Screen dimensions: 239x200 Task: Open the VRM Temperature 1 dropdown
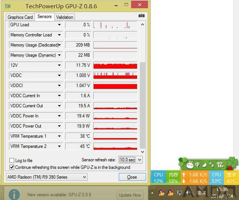coord(59,136)
